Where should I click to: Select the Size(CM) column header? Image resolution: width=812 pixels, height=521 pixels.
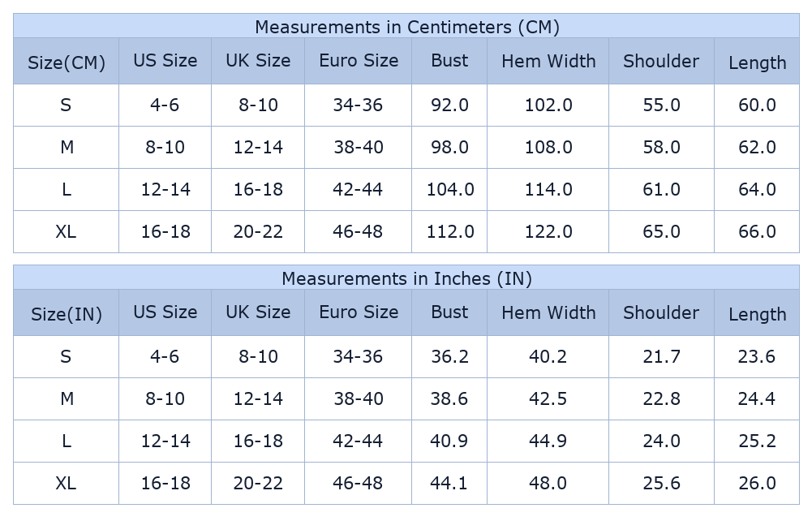67,62
